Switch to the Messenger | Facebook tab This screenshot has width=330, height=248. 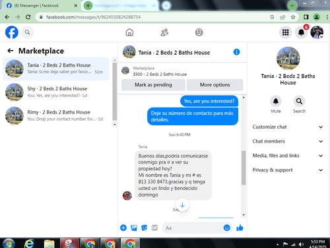pyautogui.click(x=41, y=6)
